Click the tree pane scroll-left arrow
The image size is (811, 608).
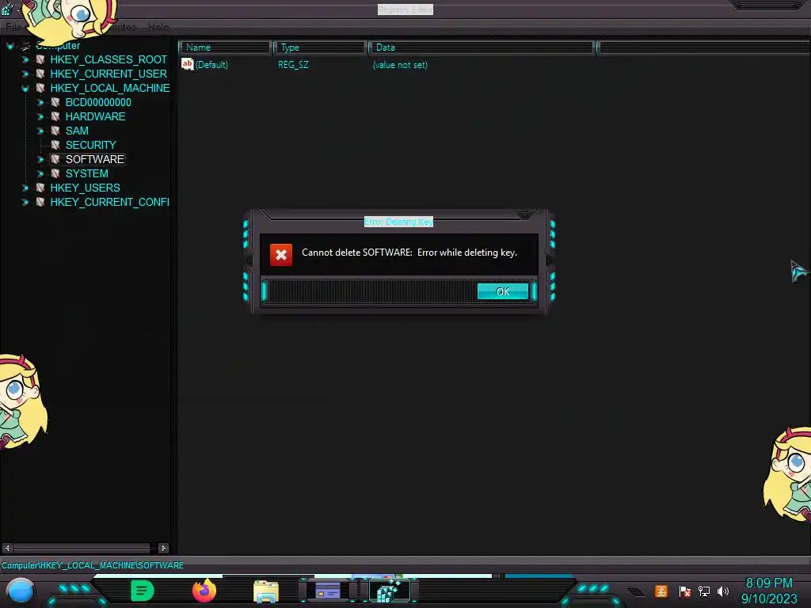(7, 548)
